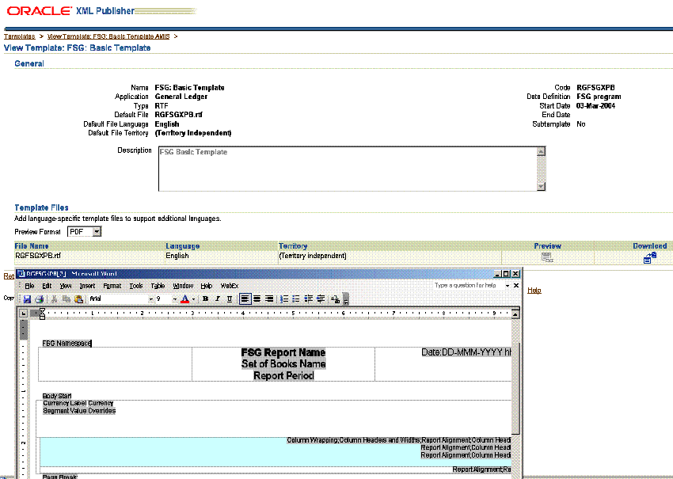This screenshot has height=479, width=673.
Task: Open the Tools menu in Word
Action: (136, 286)
